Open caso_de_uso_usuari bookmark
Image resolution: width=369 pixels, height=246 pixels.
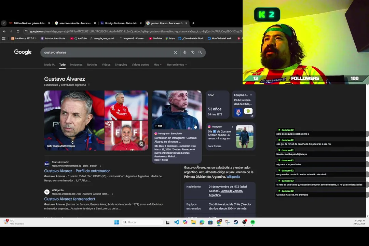(102, 38)
